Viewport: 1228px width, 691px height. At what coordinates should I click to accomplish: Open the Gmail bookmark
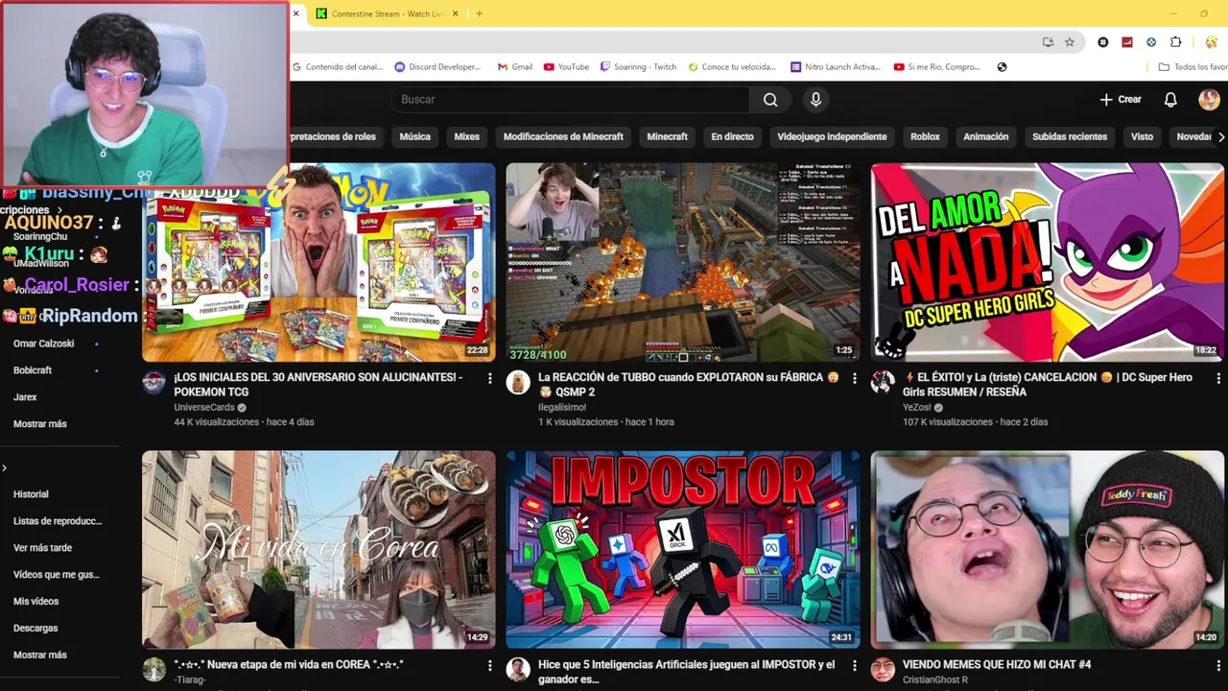(x=515, y=67)
